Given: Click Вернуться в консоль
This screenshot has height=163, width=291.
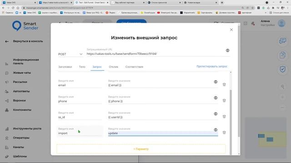Looking at the screenshot, I should click(28, 41).
